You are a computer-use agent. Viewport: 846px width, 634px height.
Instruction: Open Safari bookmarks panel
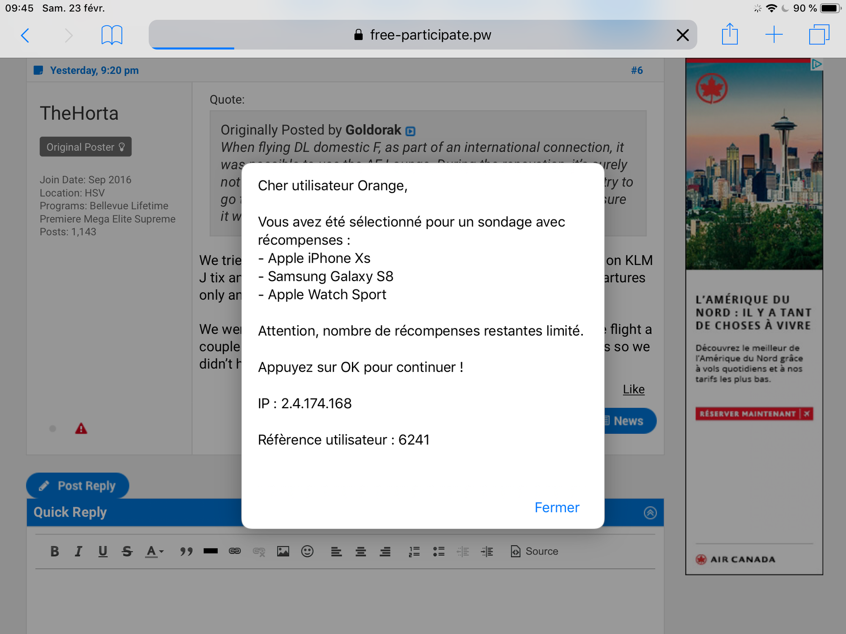[112, 35]
